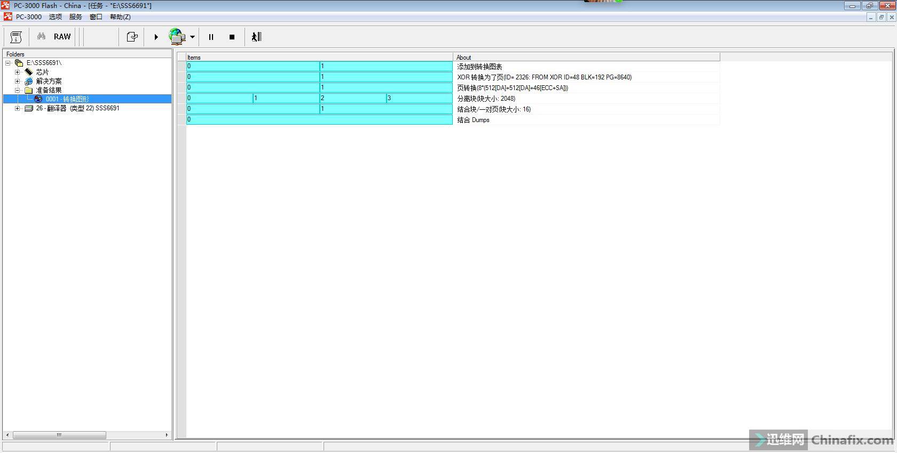The image size is (897, 453).
Task: Click the exit task toolbar icon
Action: [256, 37]
